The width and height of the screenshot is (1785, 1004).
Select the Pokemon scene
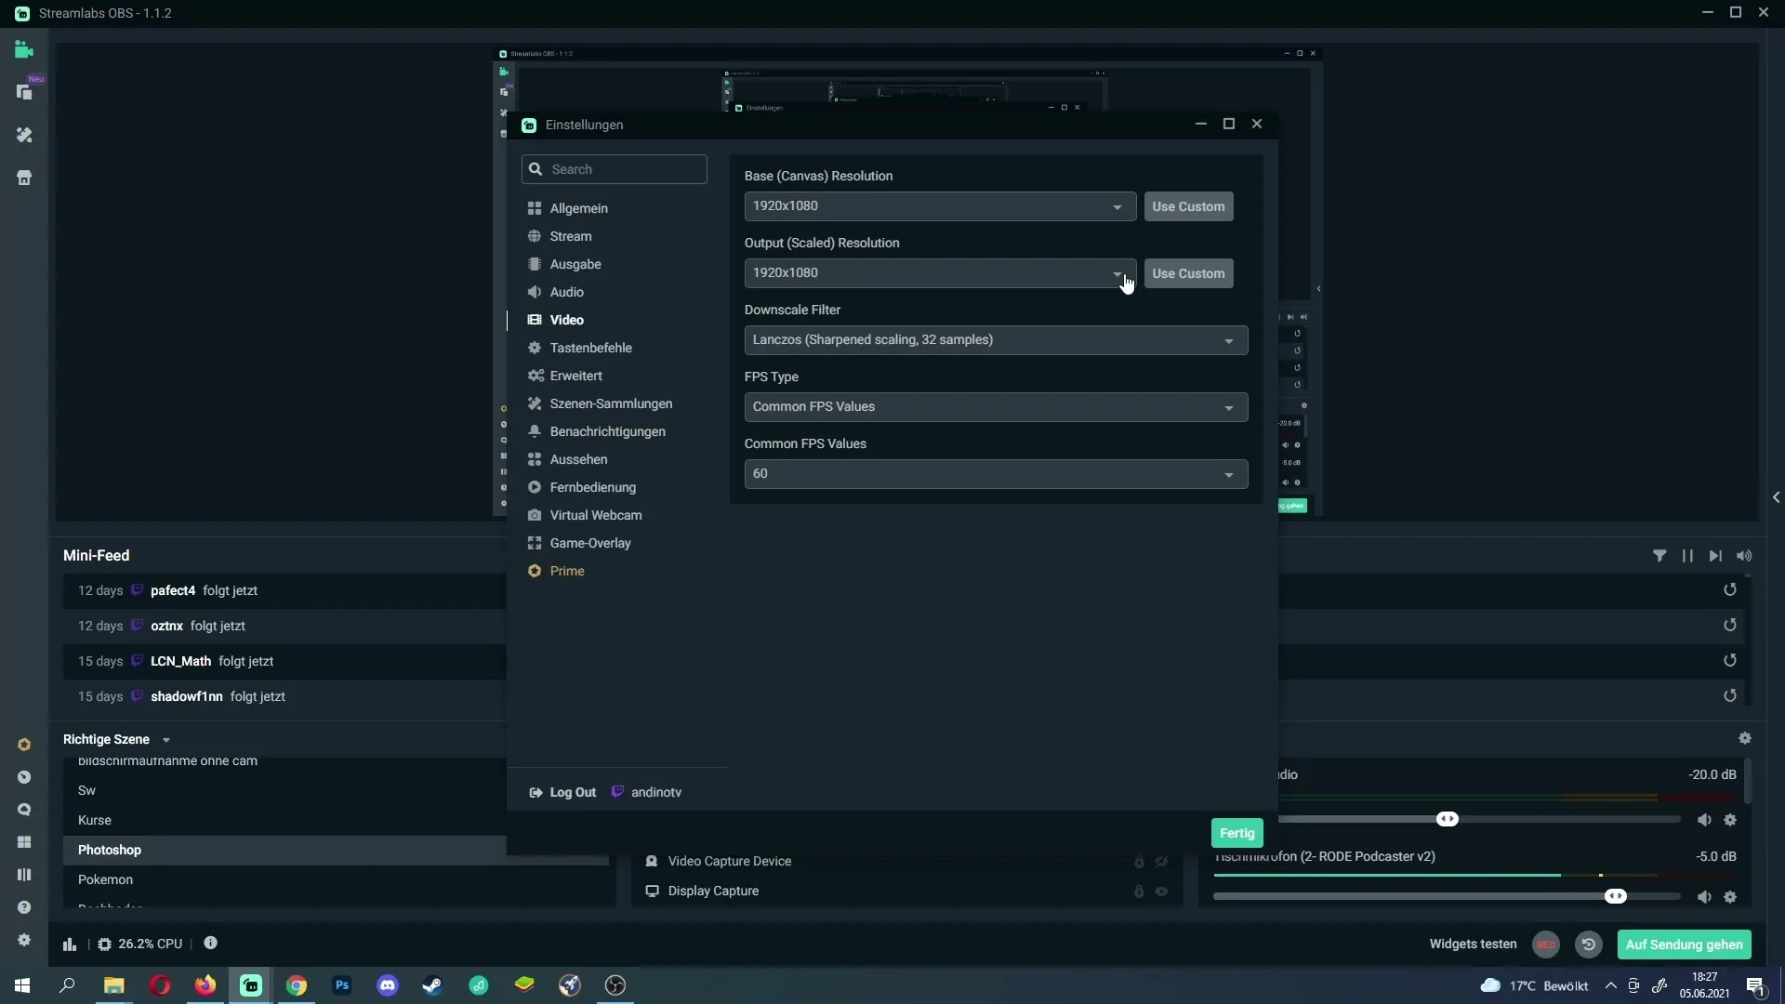point(336,879)
